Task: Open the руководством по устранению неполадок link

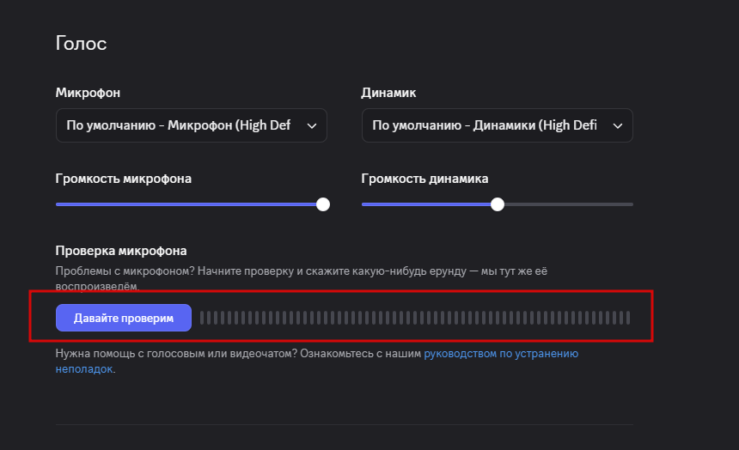Action: 501,353
